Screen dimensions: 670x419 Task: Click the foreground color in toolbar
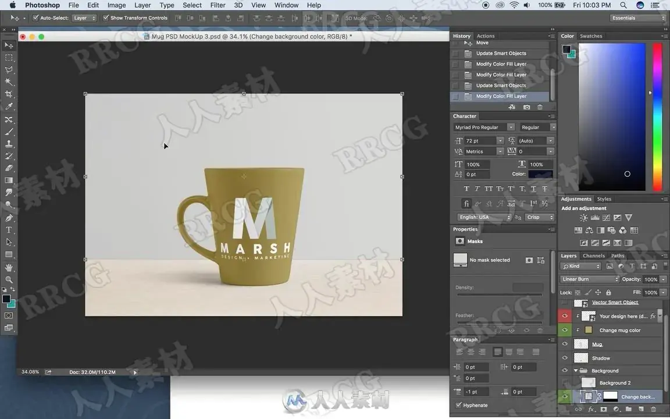pos(6,299)
